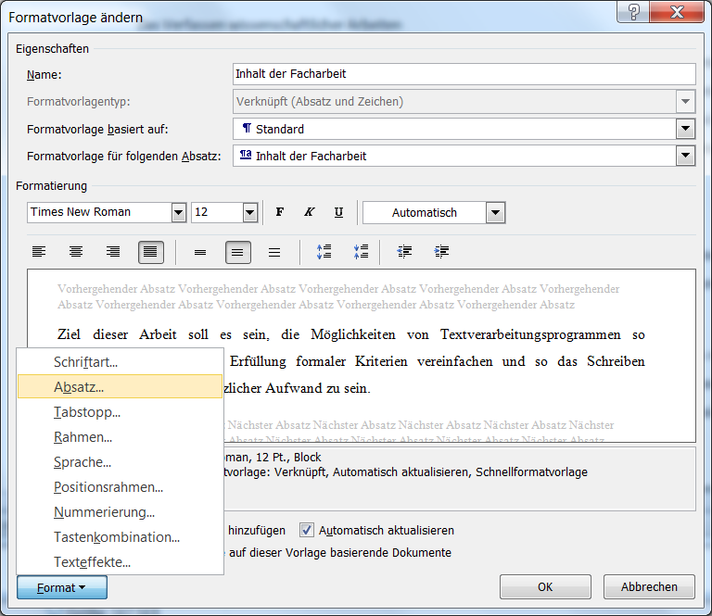
Task: Click the Name input field
Action: [464, 74]
